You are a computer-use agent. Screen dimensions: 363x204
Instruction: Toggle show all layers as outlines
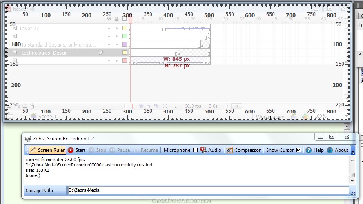(125, 19)
